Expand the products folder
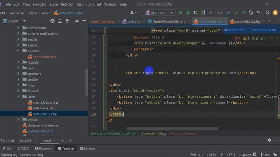 click(18, 74)
